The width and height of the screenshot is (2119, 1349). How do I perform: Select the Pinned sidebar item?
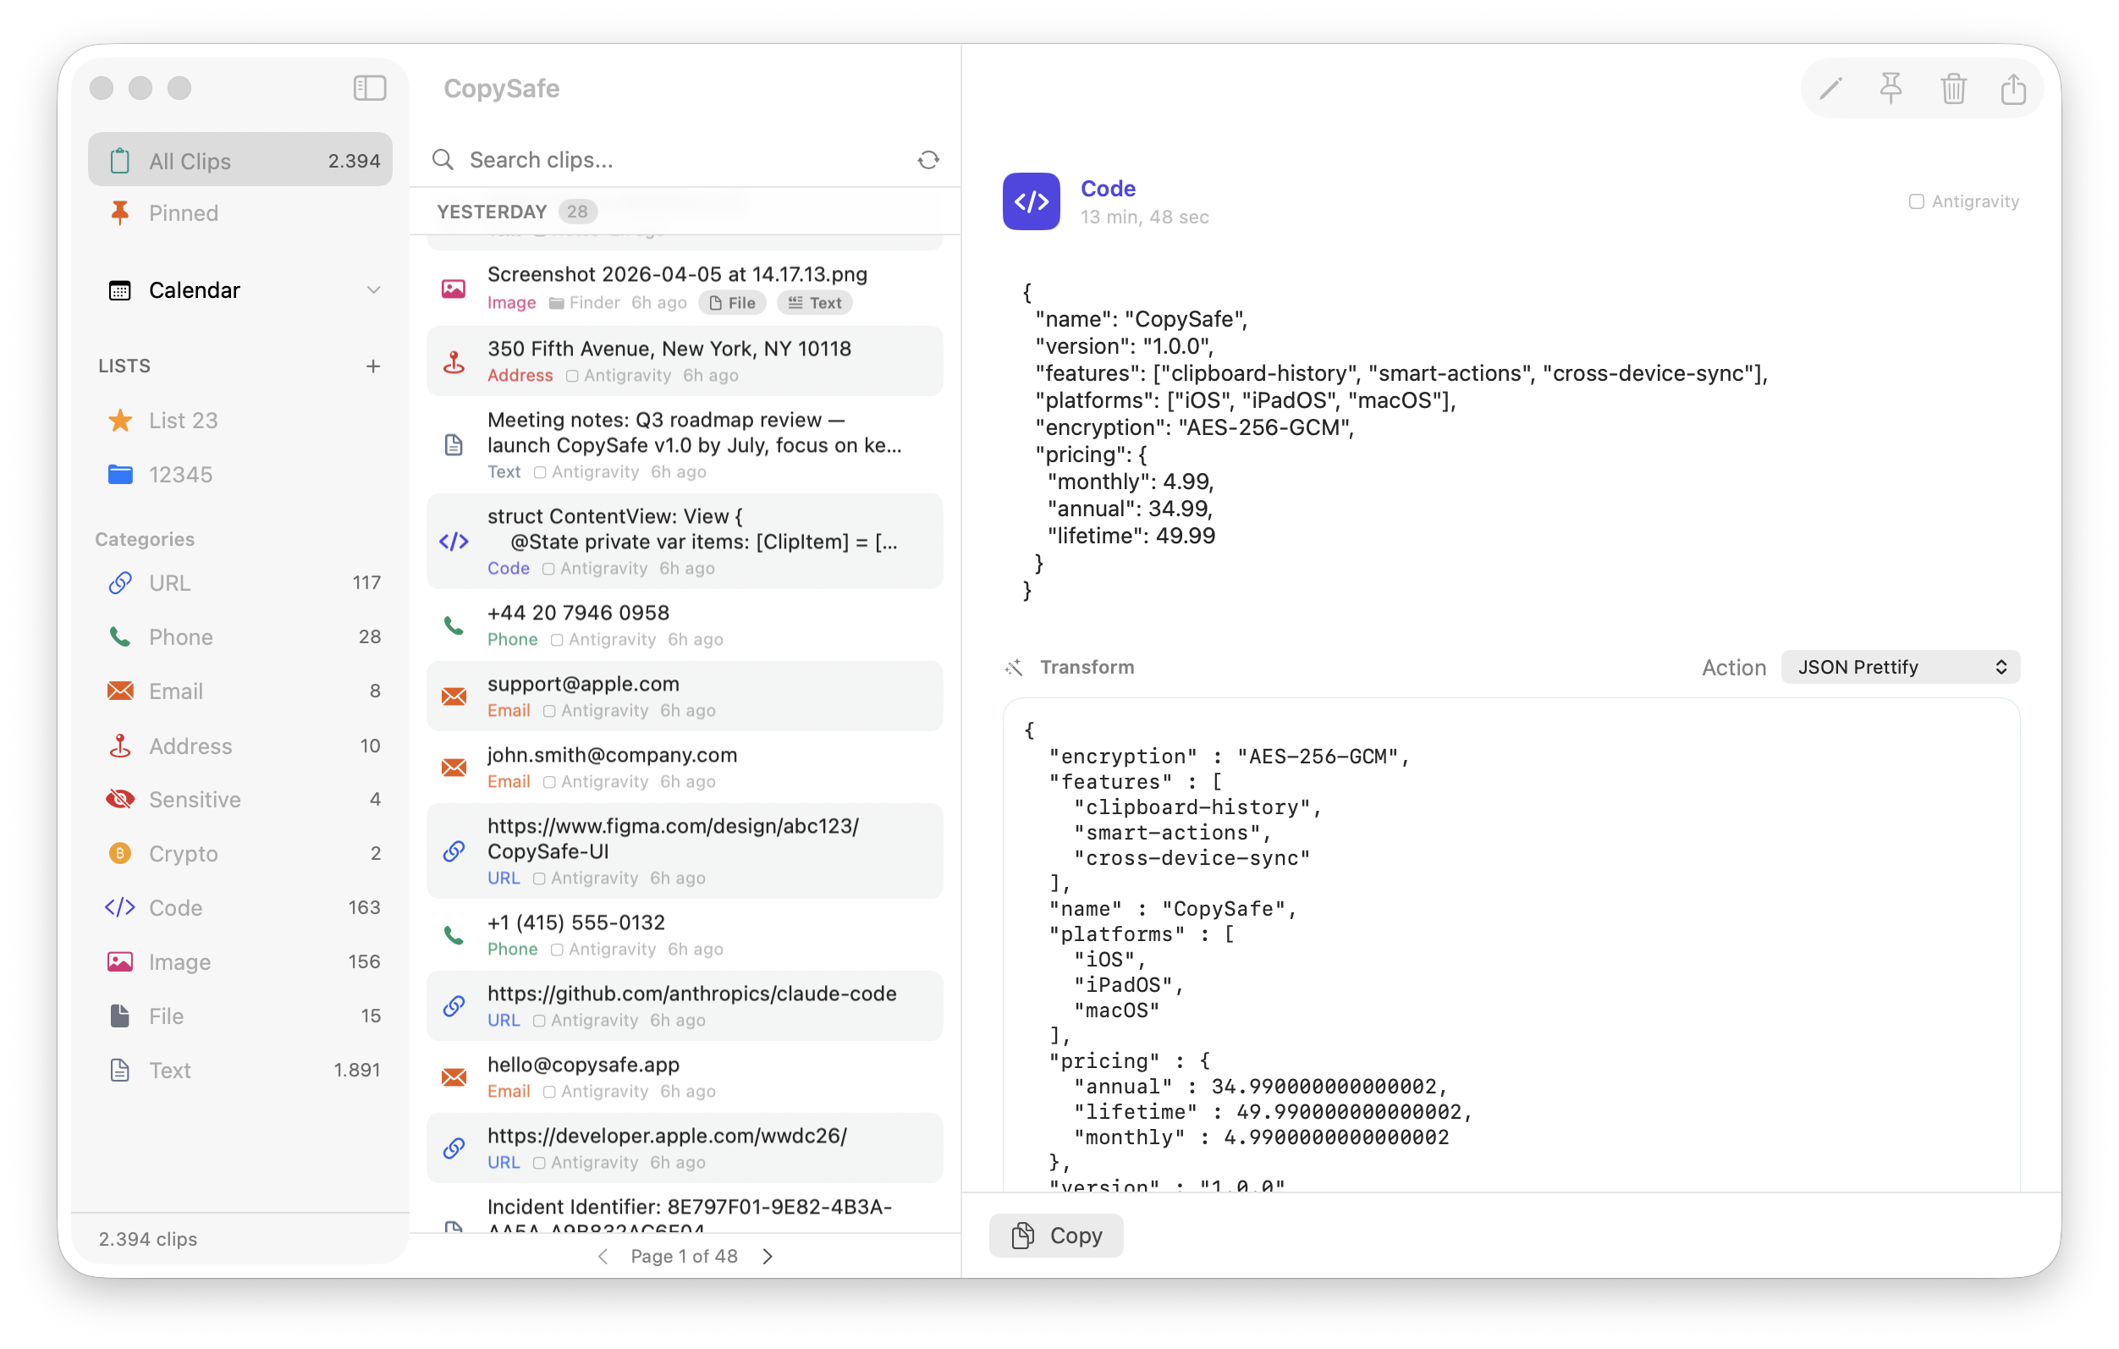pos(183,213)
